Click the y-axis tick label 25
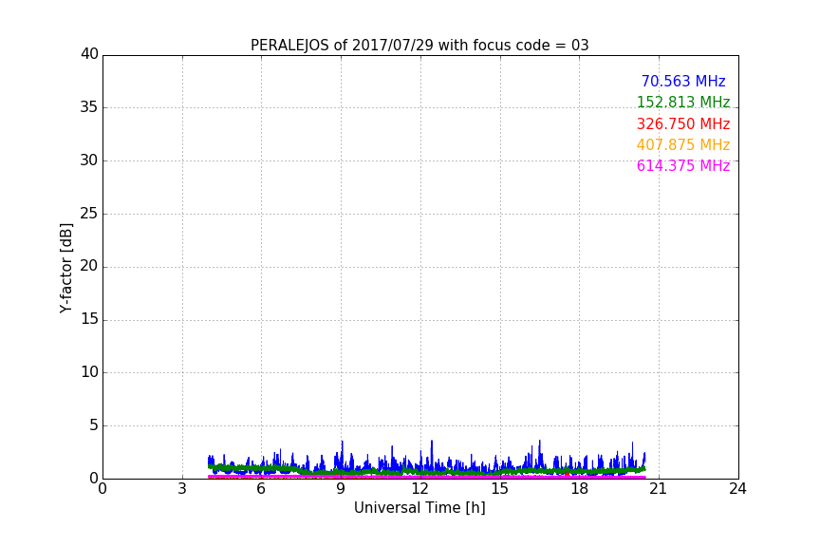Viewport: 820px width, 547px height. 89,214
